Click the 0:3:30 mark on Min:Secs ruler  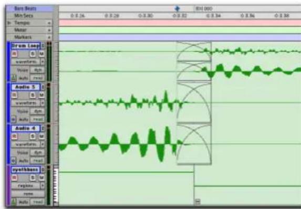(146, 16)
